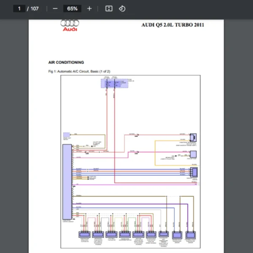Click the AUDI Q5 2.0L TURBO 2011 title

172,25
